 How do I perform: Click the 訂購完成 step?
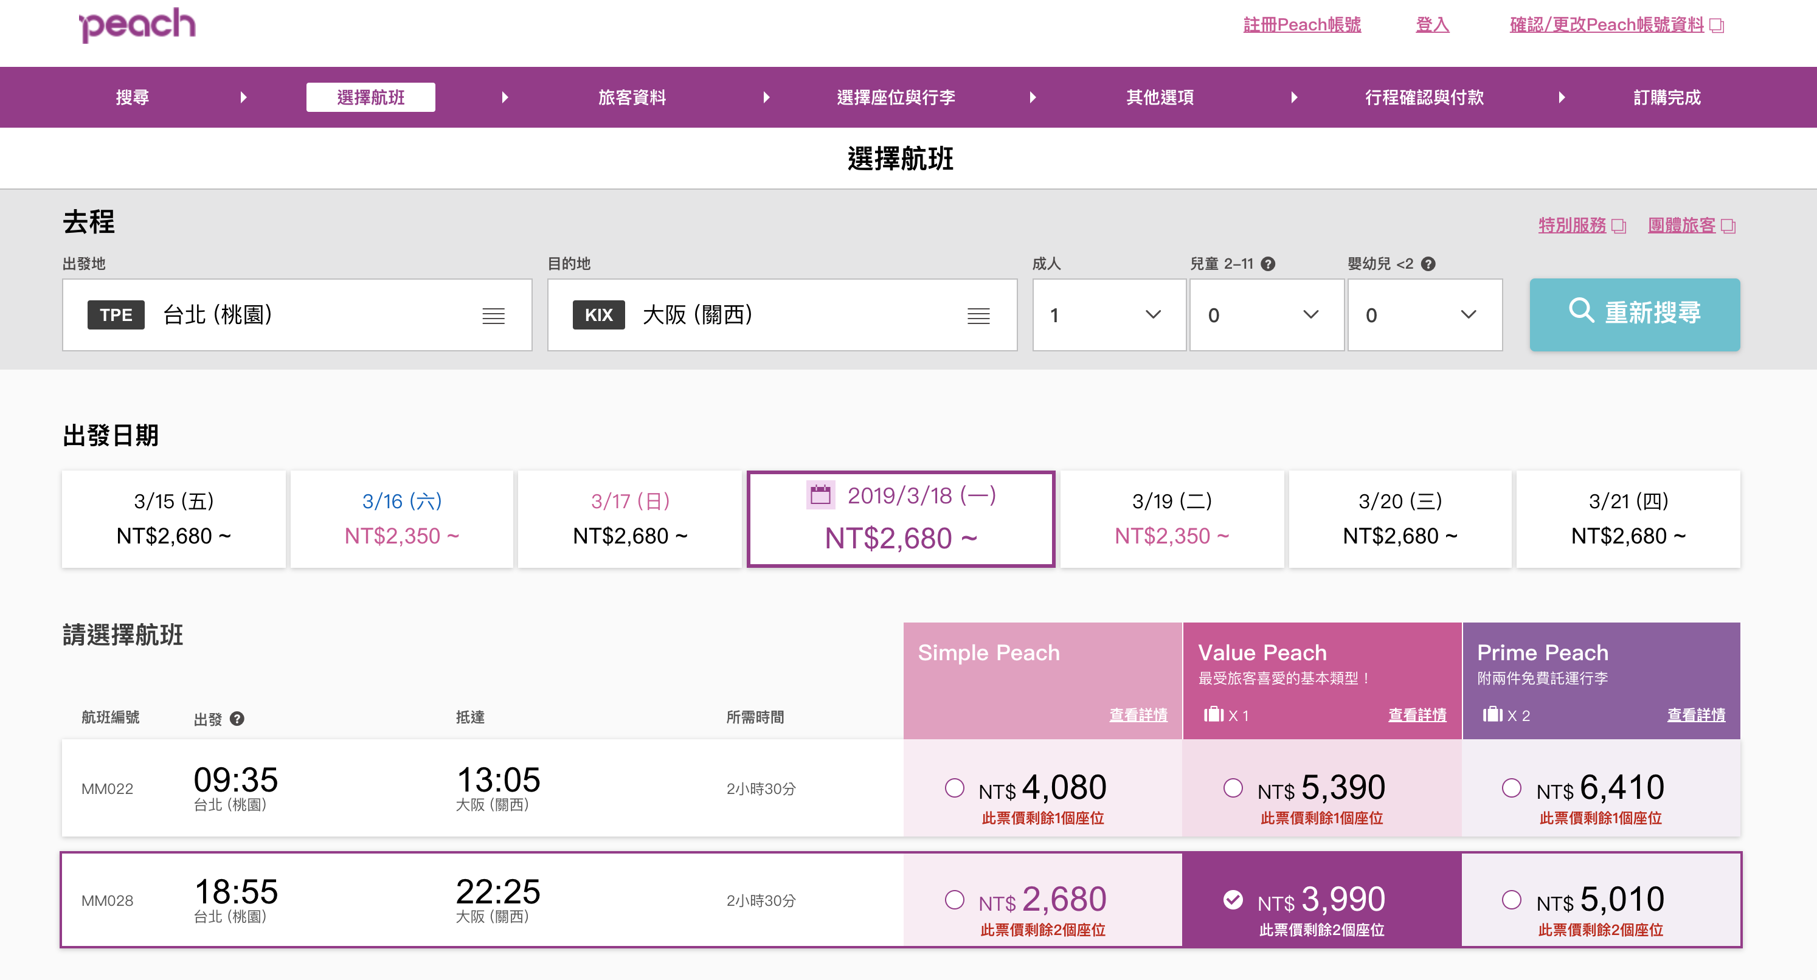pos(1667,97)
